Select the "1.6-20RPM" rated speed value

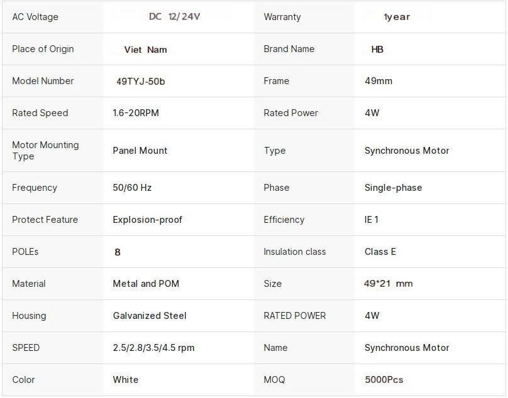[136, 113]
